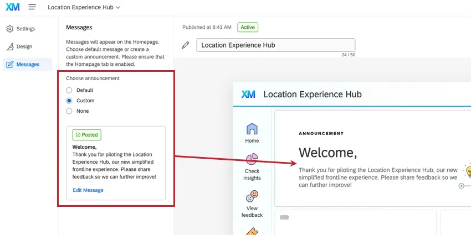
Task: Click the Home icon in preview
Action: coord(252,129)
